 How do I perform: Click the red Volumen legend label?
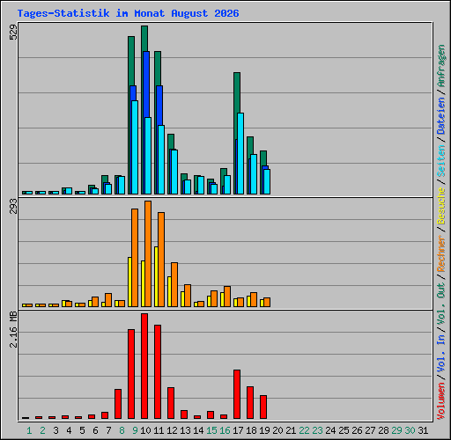tap(441, 401)
